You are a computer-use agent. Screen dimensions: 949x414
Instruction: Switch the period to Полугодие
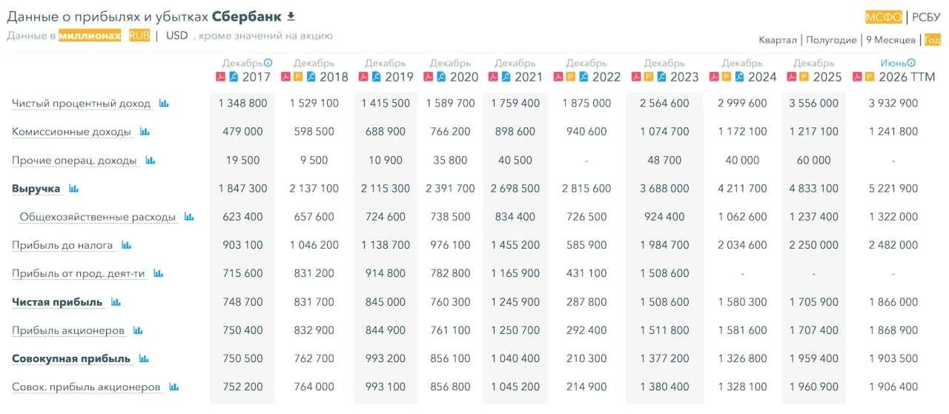pyautogui.click(x=831, y=40)
